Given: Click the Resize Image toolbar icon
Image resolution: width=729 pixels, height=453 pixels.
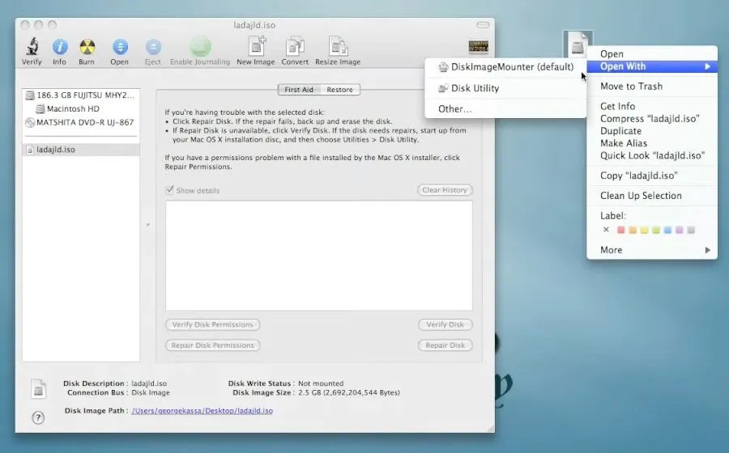Looking at the screenshot, I should pos(338,46).
